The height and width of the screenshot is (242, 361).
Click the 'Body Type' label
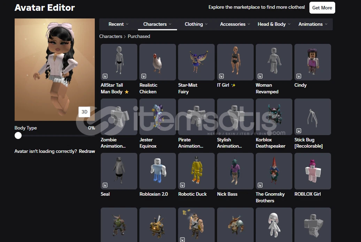coord(25,128)
